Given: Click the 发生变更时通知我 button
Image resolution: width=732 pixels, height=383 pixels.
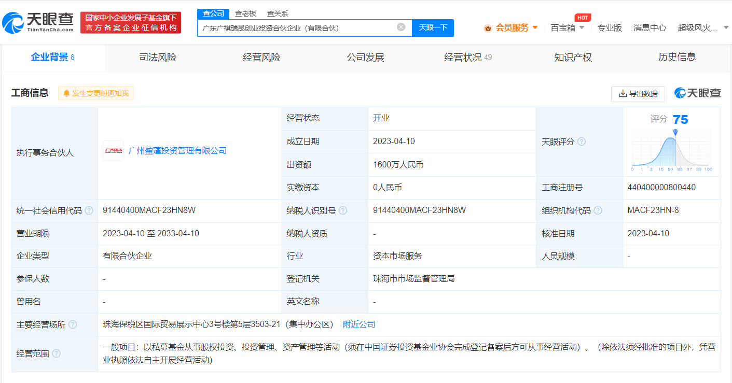Looking at the screenshot, I should 96,93.
